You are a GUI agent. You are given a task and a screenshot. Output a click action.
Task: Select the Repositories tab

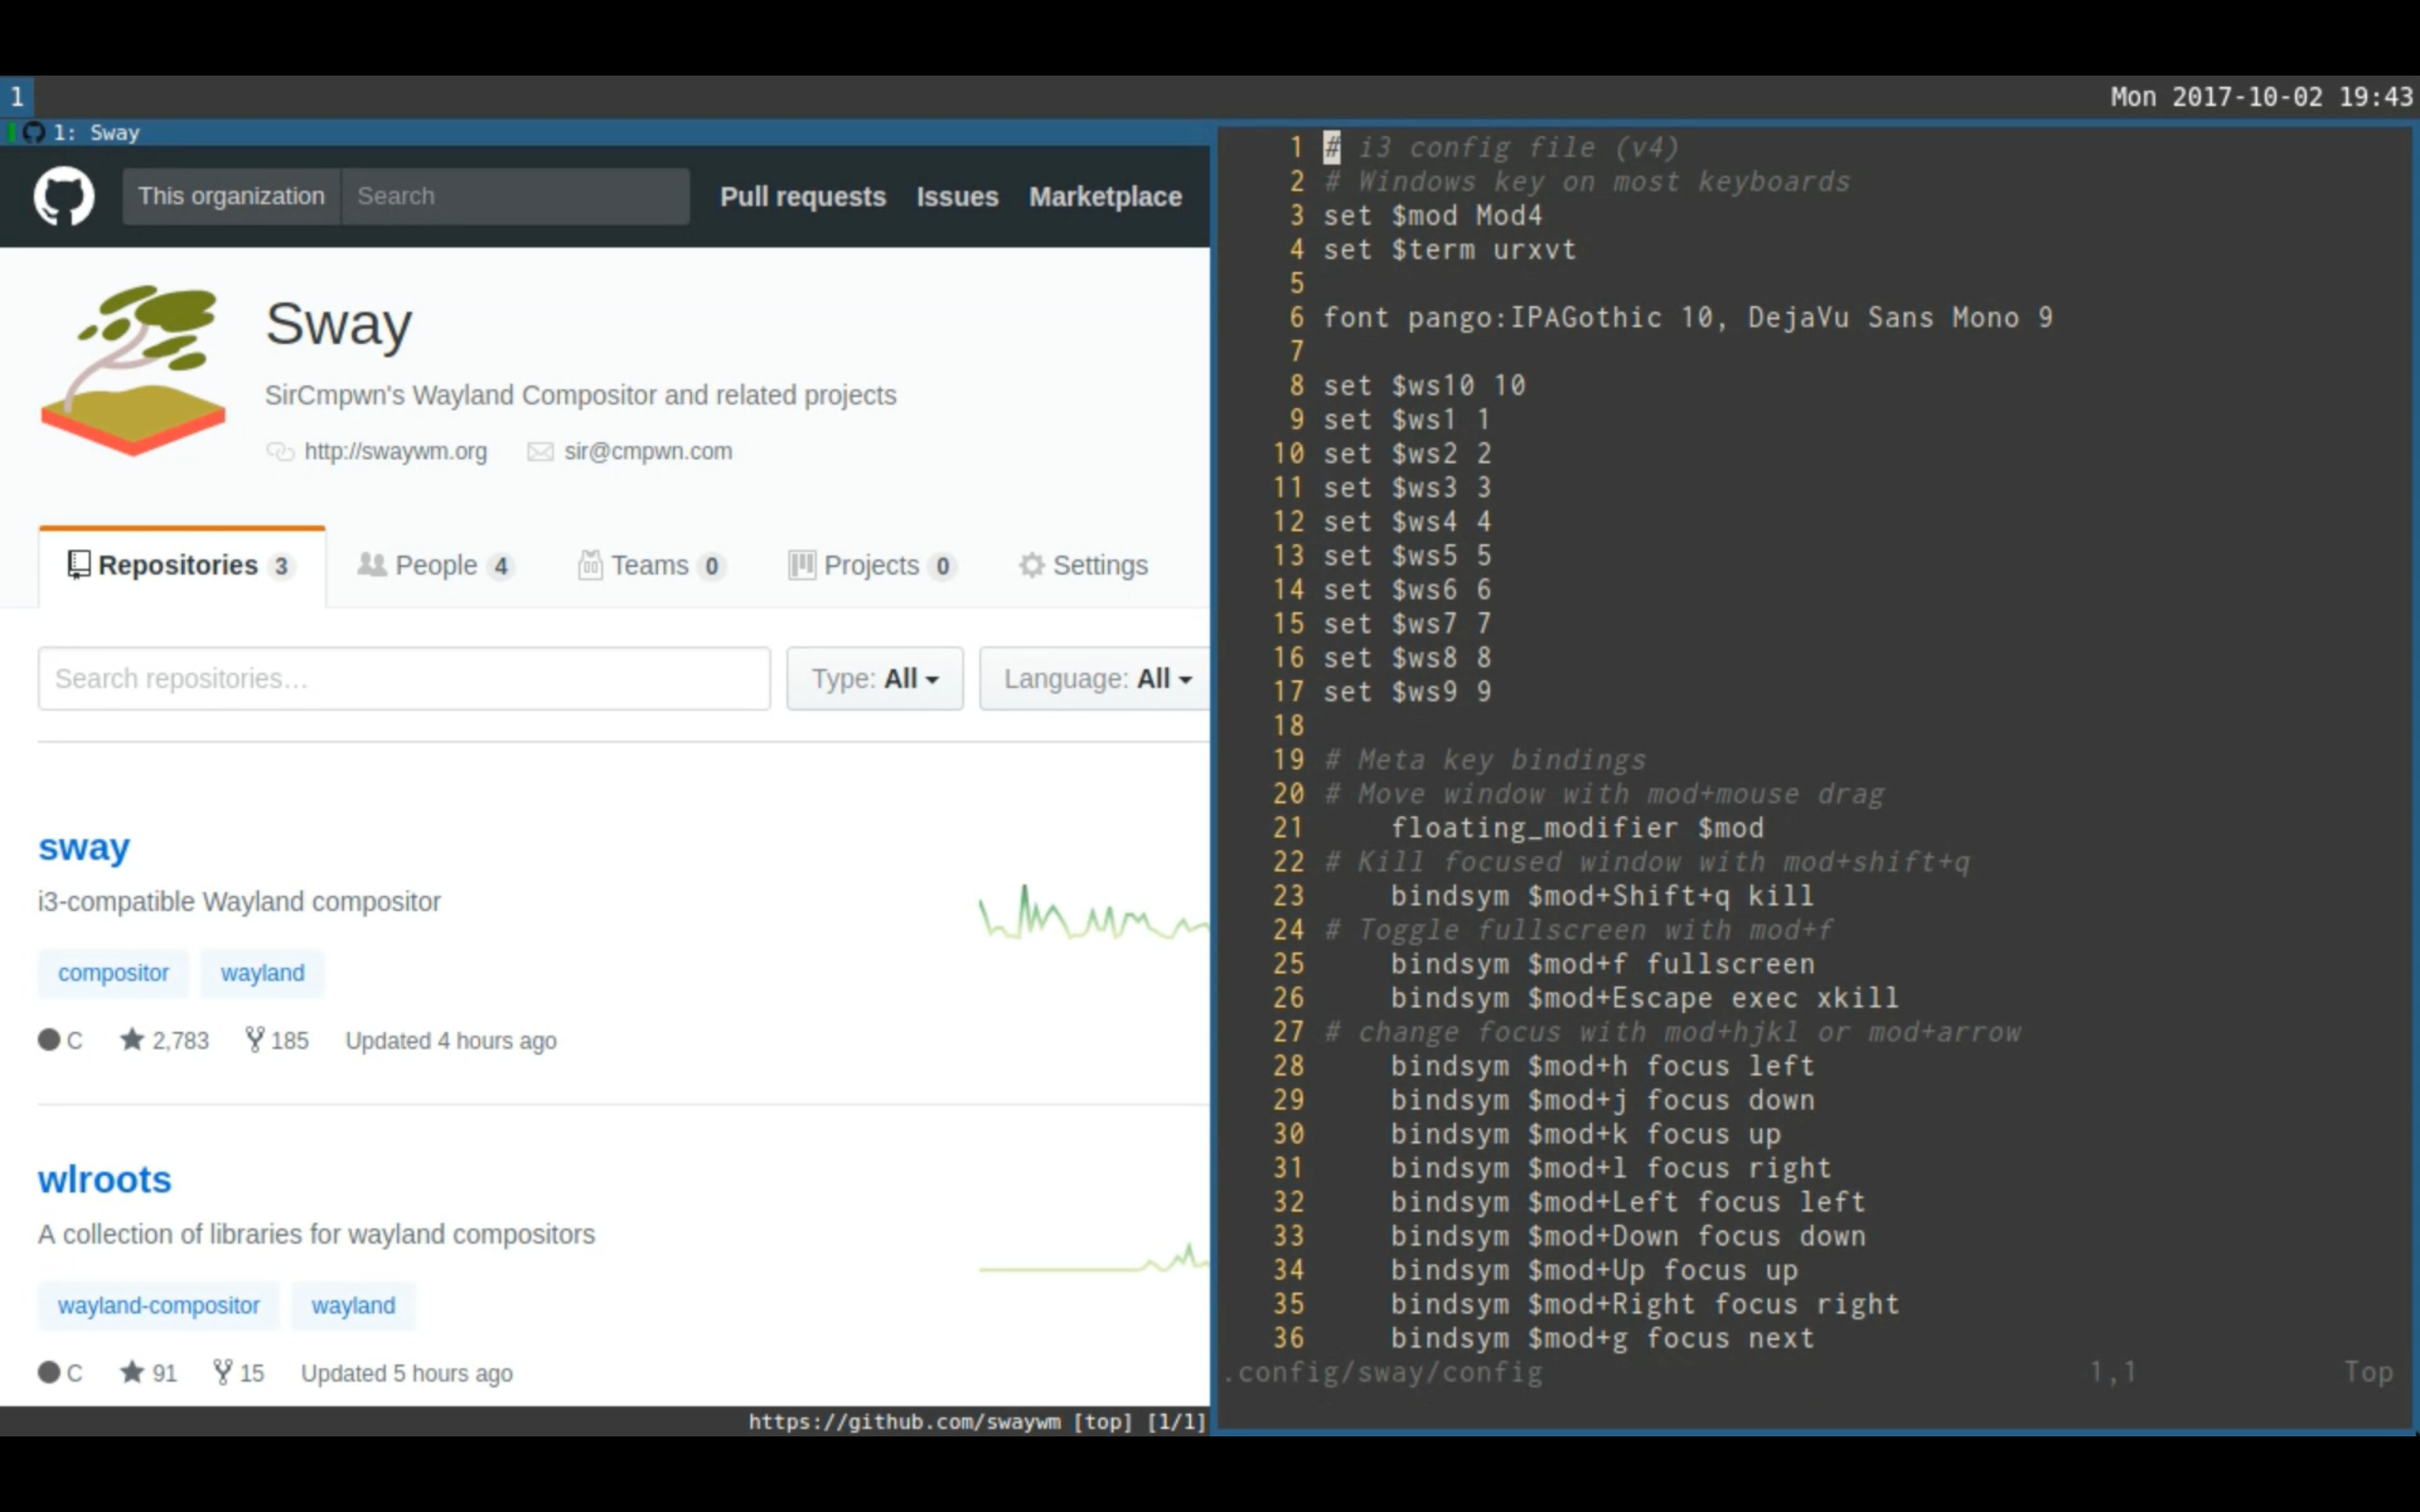180,564
